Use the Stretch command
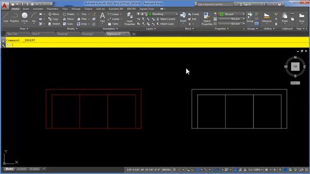Viewport: 310px width, 174px height. pyautogui.click(x=54, y=24)
